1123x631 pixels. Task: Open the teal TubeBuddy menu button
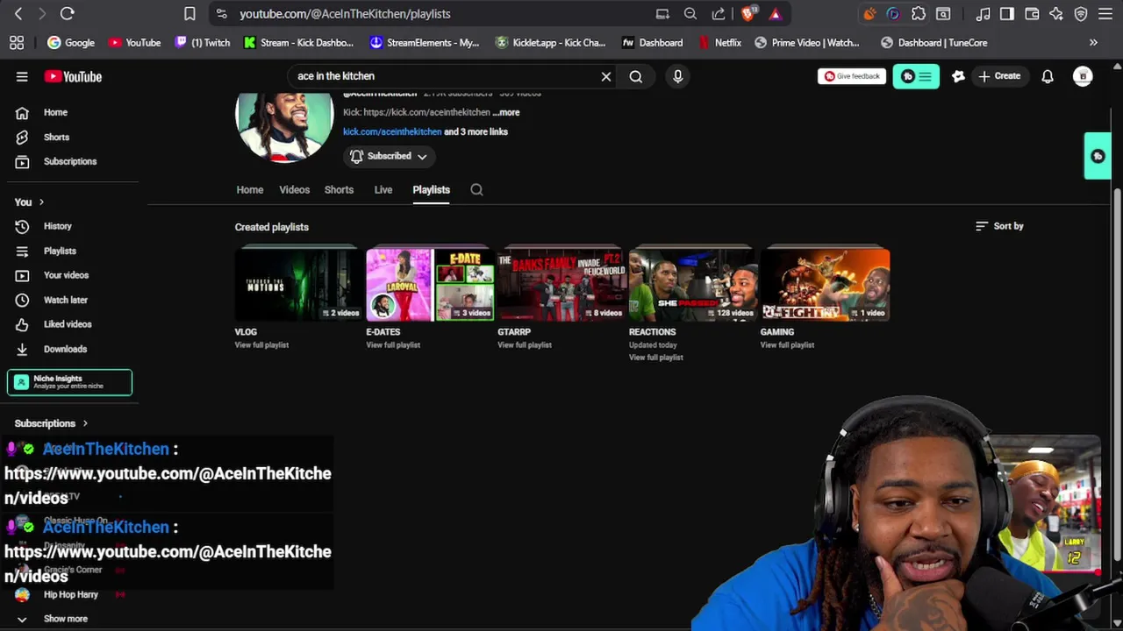point(916,76)
